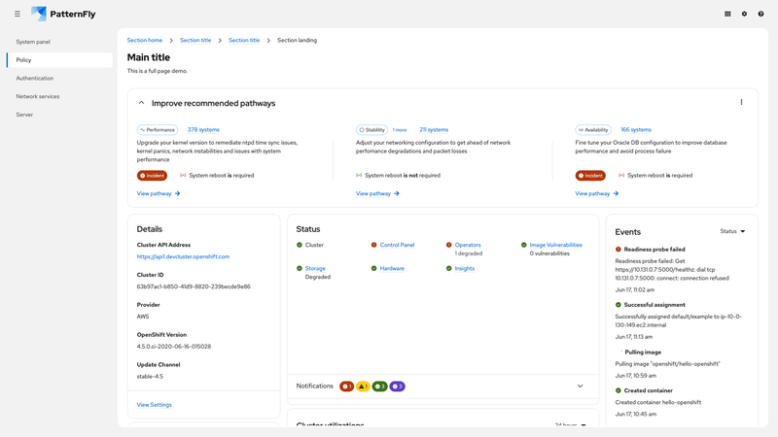The width and height of the screenshot is (778, 437).
Task: Open the help question mark icon
Action: [x=760, y=14]
